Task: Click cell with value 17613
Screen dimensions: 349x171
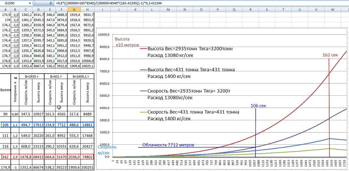Action: (39, 125)
